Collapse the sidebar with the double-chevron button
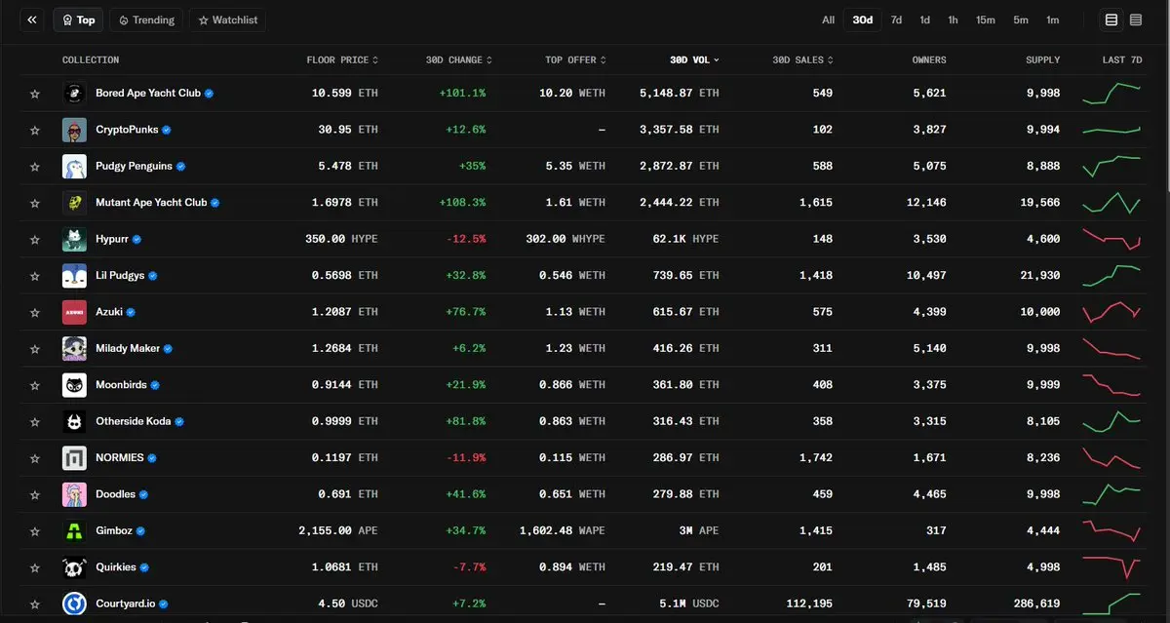Image resolution: width=1170 pixels, height=623 pixels. tap(32, 19)
